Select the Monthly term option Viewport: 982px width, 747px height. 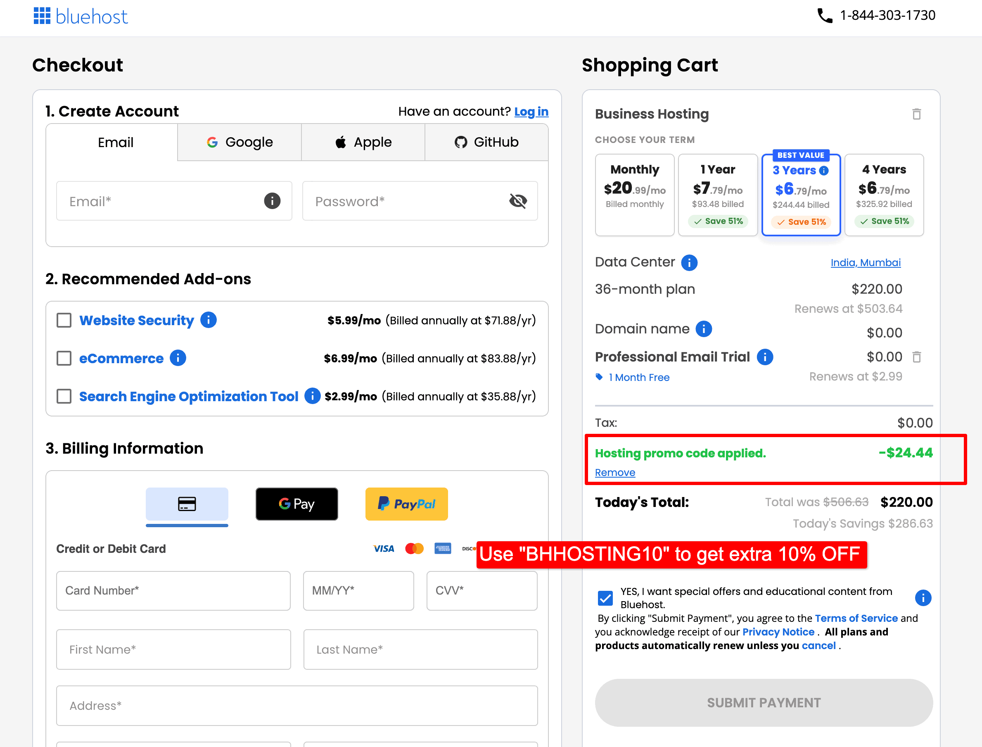[x=635, y=195]
